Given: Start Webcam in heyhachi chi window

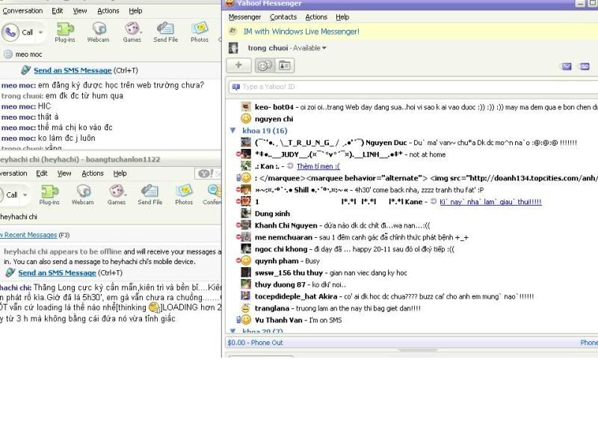Looking at the screenshot, I should 83,195.
